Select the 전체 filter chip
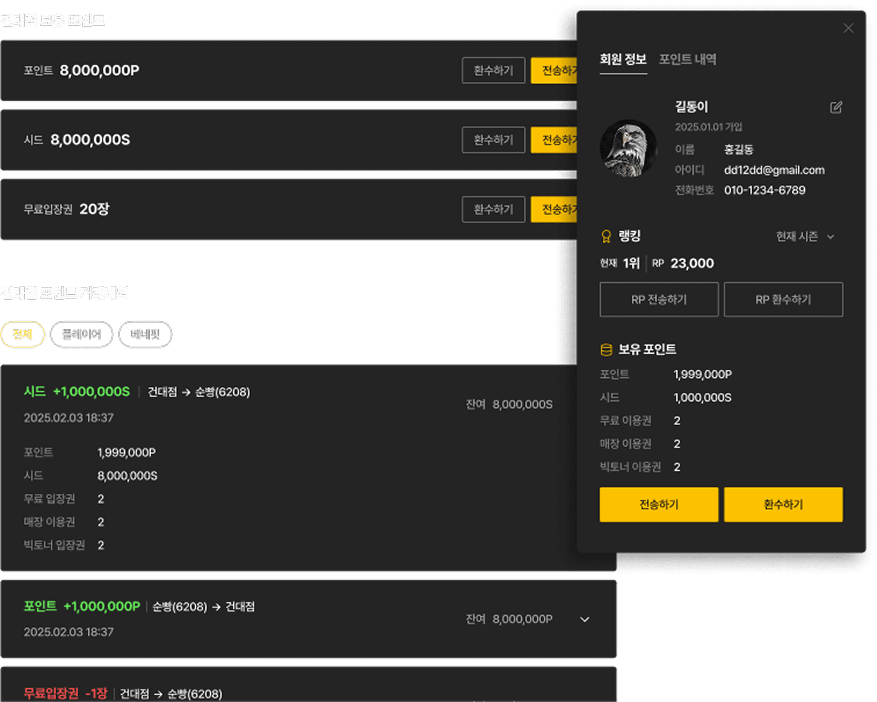 (x=22, y=334)
